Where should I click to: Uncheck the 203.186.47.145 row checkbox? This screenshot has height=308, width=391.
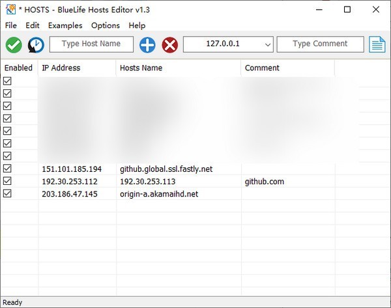(7, 193)
